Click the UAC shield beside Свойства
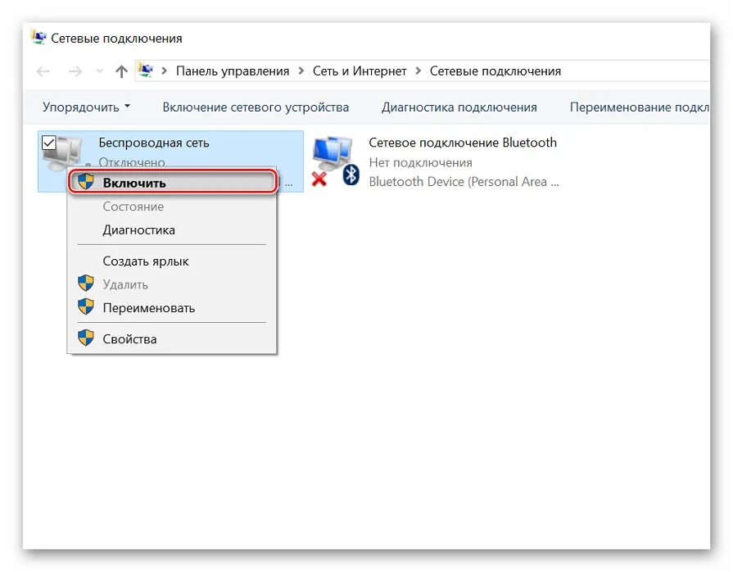This screenshot has width=733, height=572. [86, 338]
